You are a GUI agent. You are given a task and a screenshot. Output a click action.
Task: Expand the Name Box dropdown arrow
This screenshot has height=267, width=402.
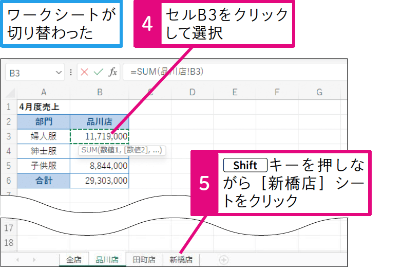59,73
